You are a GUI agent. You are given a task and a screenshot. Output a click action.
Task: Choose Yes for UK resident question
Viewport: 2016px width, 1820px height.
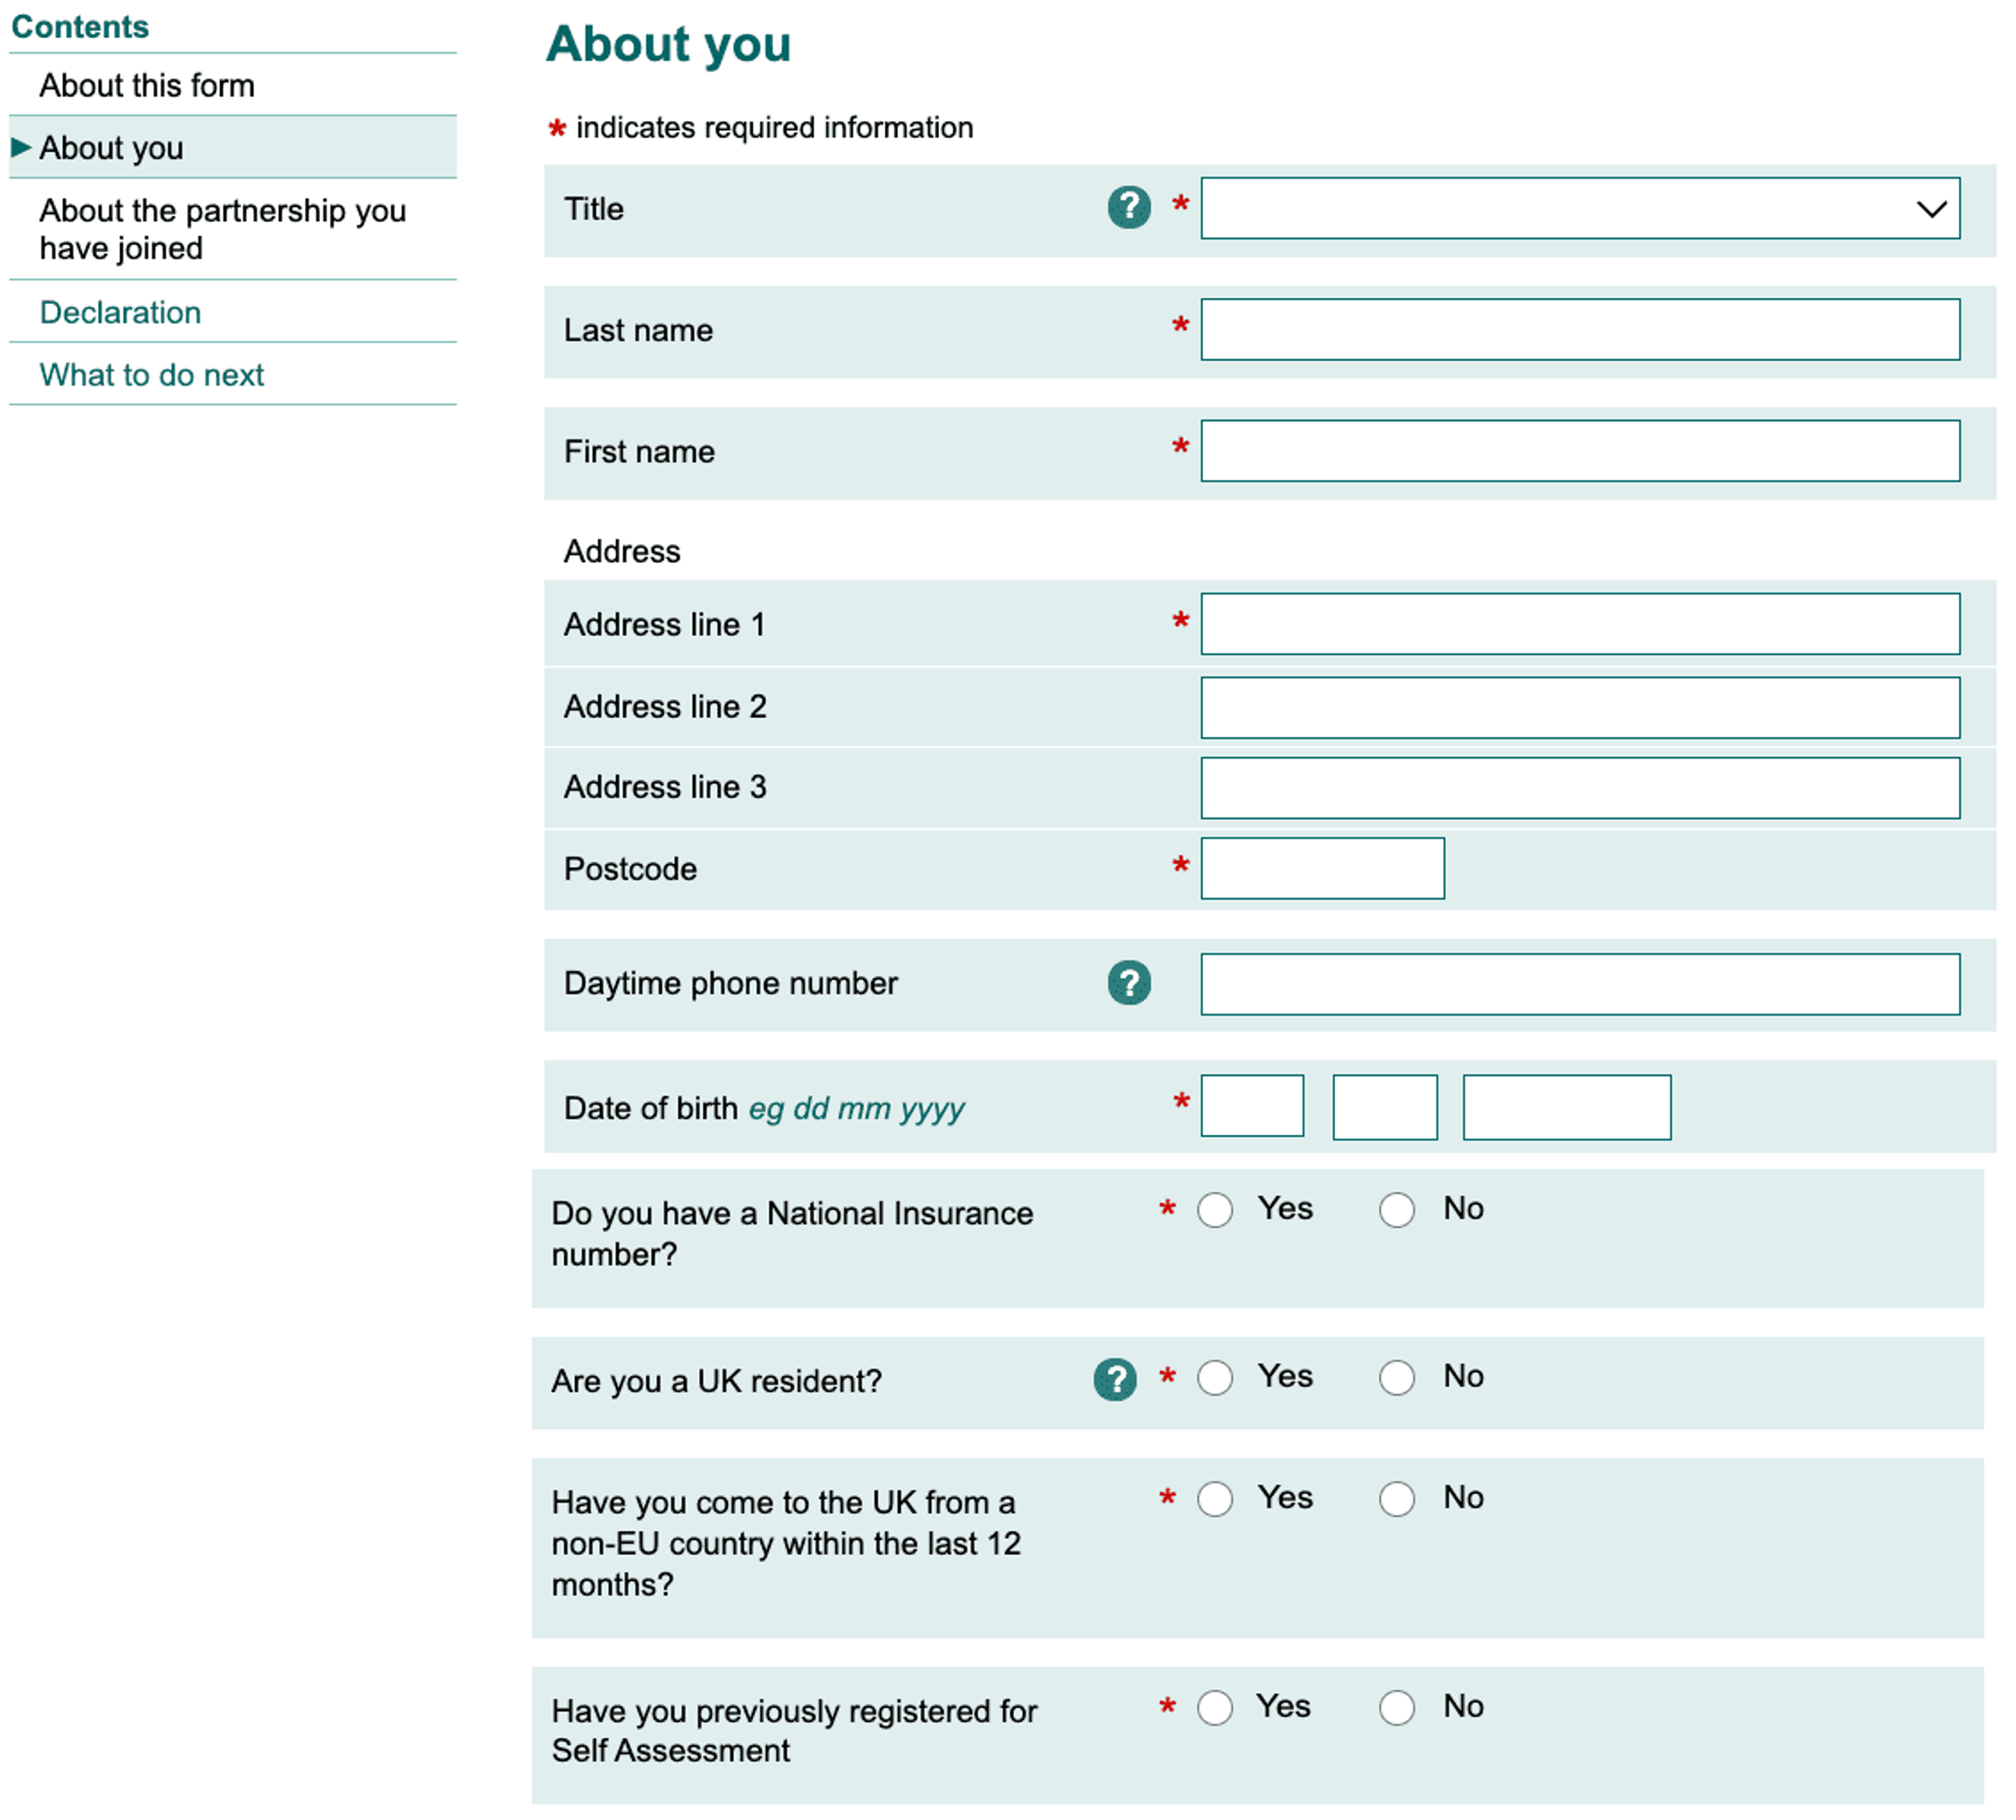click(x=1215, y=1378)
